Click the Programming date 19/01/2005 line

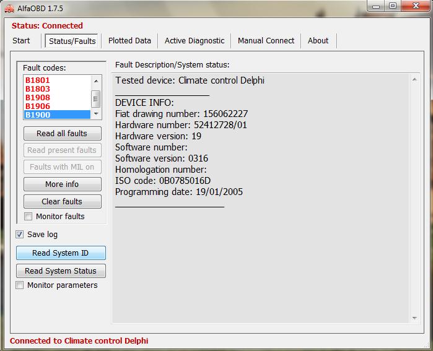pyautogui.click(x=179, y=192)
